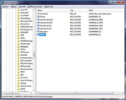Click the tree pane scroll up arrow
This screenshot has width=126, height=100.
[x=34, y=10]
